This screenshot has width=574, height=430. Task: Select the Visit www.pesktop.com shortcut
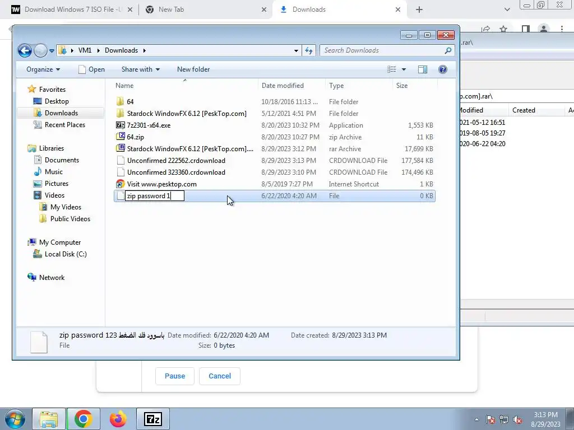(162, 184)
